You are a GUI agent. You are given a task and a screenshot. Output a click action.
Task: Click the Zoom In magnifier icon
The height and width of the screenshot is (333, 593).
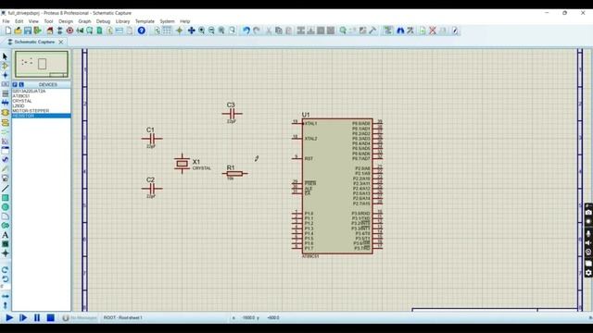(x=202, y=31)
